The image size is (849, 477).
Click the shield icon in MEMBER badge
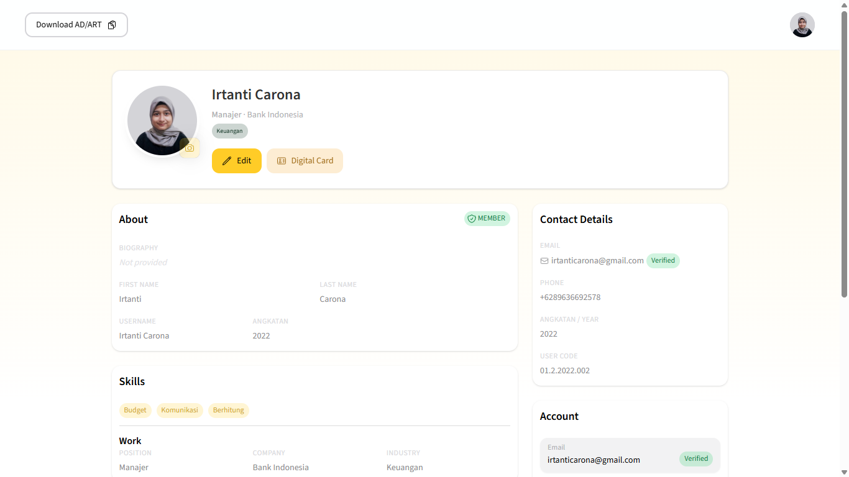(x=472, y=219)
